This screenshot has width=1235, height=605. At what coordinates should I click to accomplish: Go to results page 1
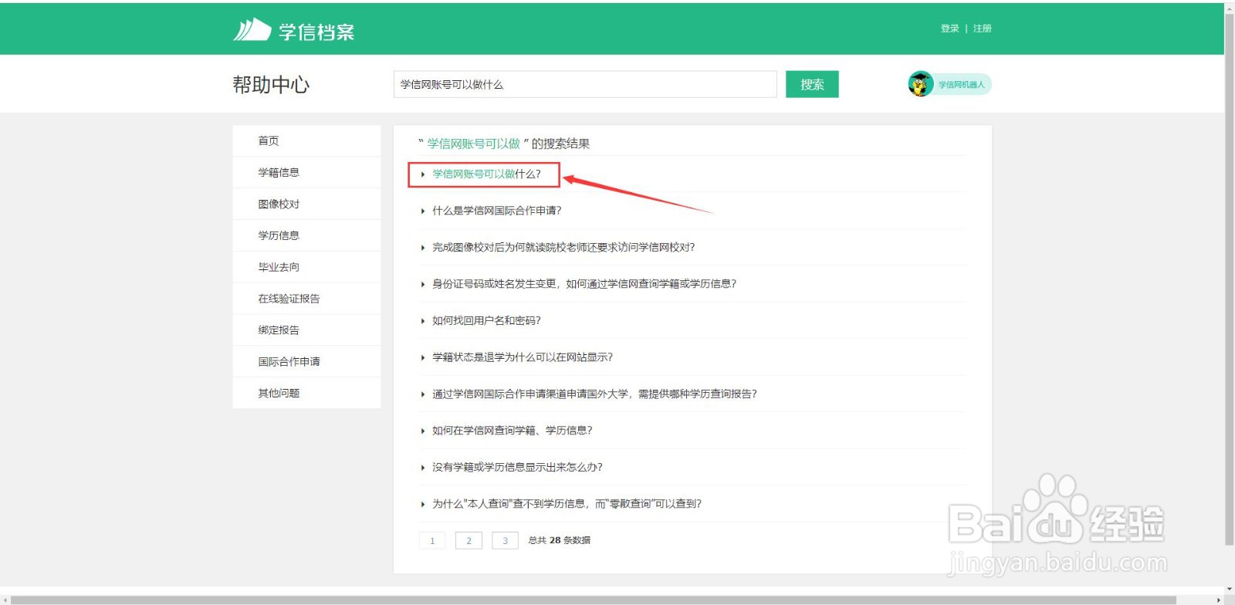(x=432, y=540)
